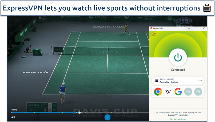Mute the video using the speaker icon

click(x=13, y=117)
